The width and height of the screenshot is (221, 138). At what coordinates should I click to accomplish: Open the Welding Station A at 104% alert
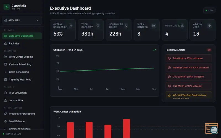(x=189, y=68)
